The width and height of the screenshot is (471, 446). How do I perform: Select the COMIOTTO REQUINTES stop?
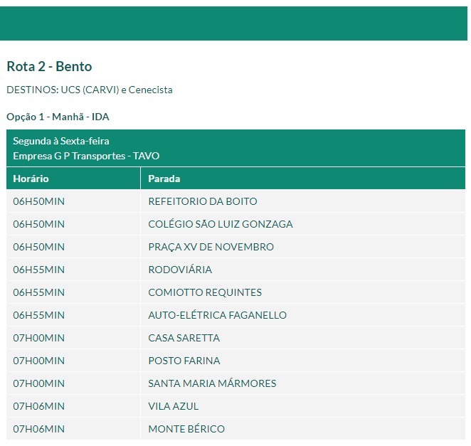[x=205, y=292]
